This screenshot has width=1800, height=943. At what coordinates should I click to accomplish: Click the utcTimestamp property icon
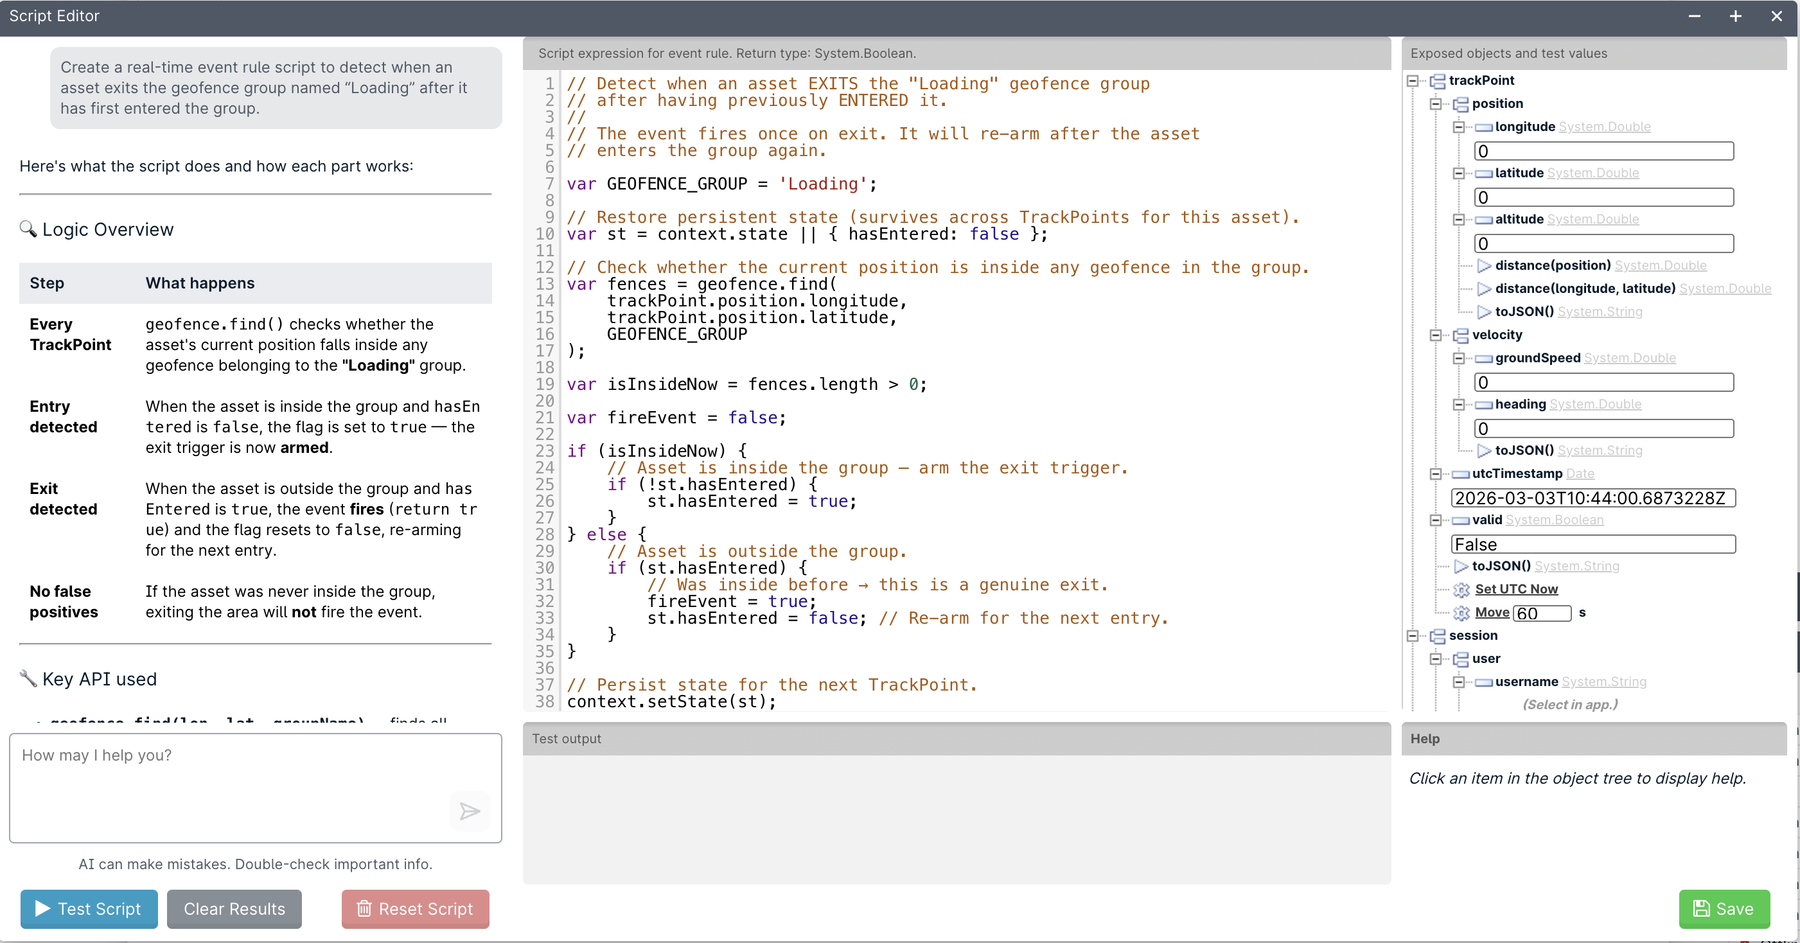pyautogui.click(x=1460, y=474)
